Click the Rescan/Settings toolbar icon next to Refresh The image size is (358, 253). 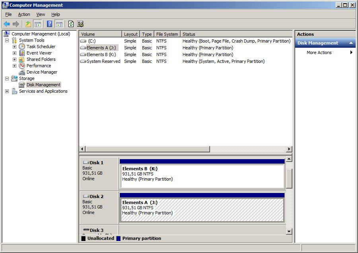pyautogui.click(x=80, y=24)
